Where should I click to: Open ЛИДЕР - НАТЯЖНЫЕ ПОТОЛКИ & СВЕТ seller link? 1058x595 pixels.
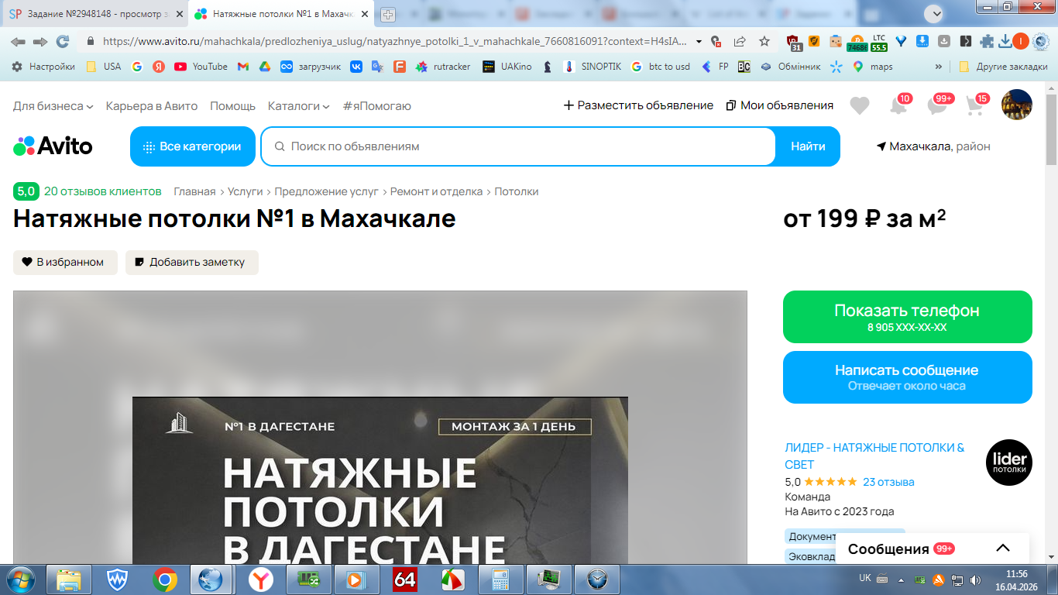point(874,456)
